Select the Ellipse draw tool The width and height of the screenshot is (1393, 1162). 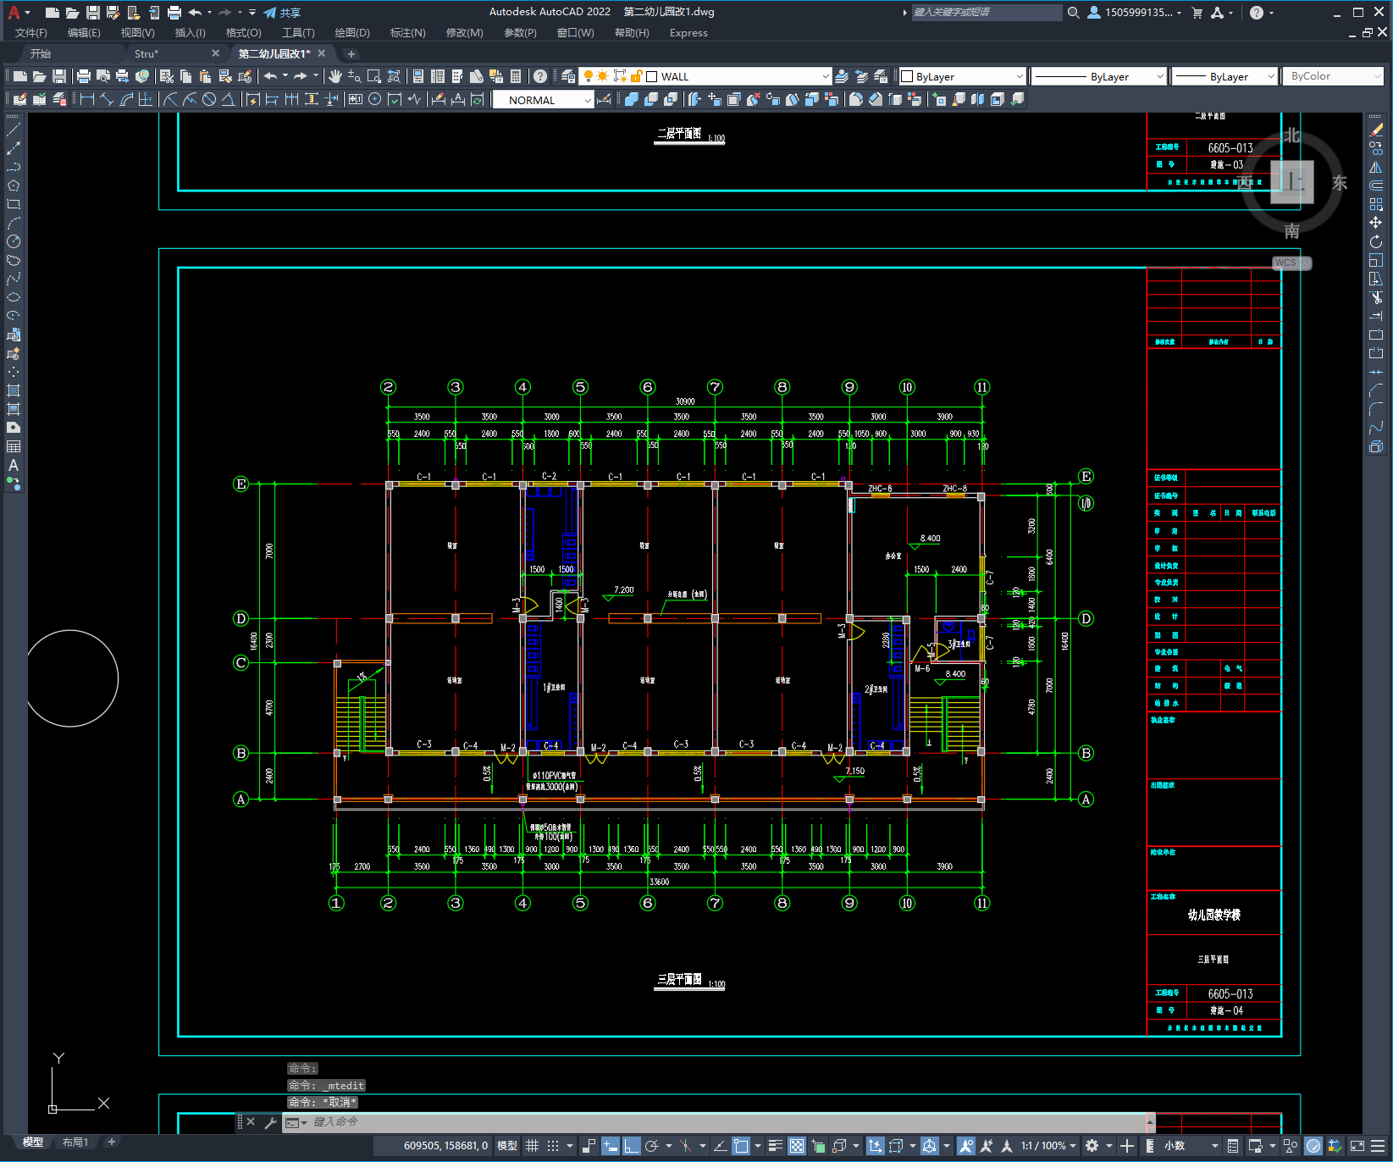[x=14, y=297]
